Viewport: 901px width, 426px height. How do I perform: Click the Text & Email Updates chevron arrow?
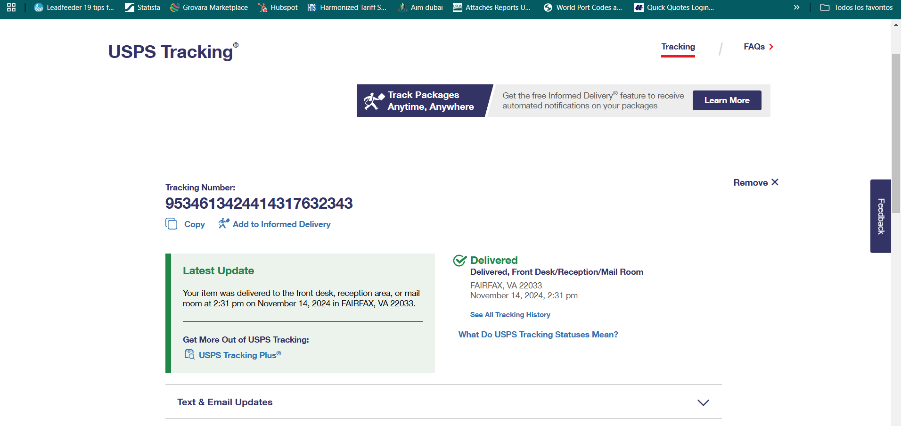coord(703,402)
